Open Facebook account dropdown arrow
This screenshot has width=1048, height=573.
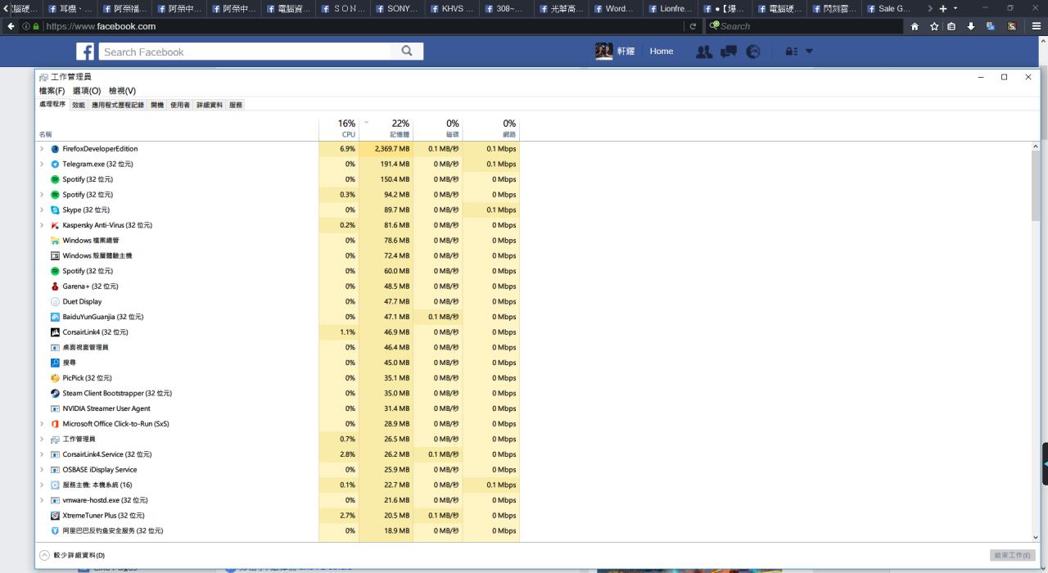tap(810, 52)
